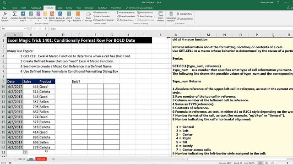Open Calculation Options menu
The image size is (293, 165).
tap(171, 16)
